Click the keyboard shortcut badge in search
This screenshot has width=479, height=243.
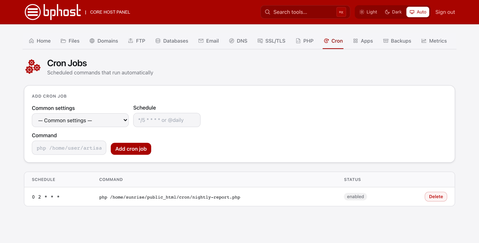[x=341, y=12]
